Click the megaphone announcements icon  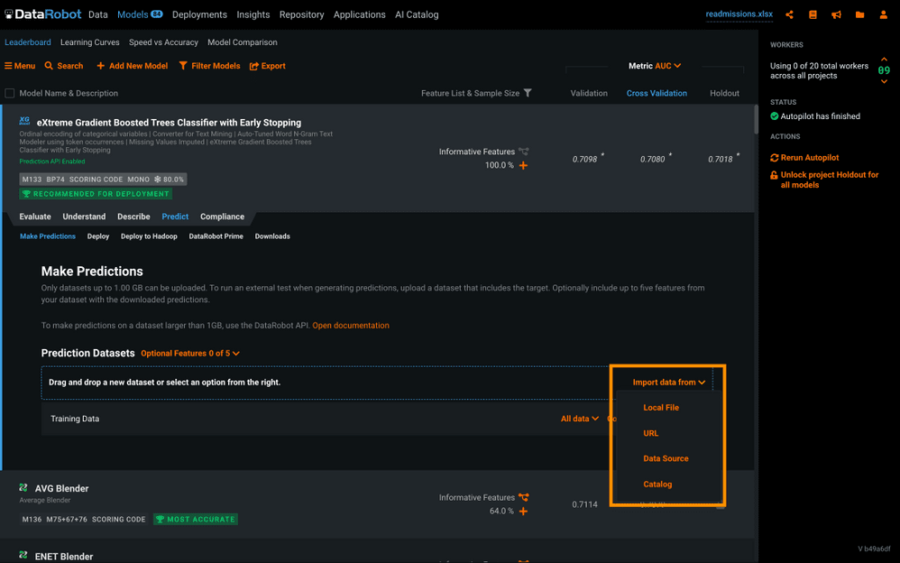(836, 15)
